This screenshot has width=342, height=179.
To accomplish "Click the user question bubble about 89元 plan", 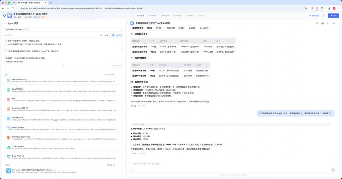I will [x=296, y=113].
